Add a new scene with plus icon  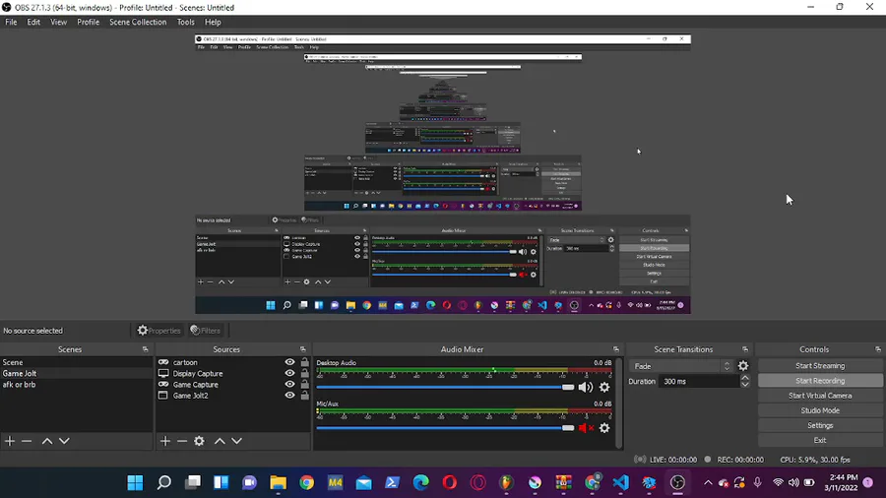(10, 441)
